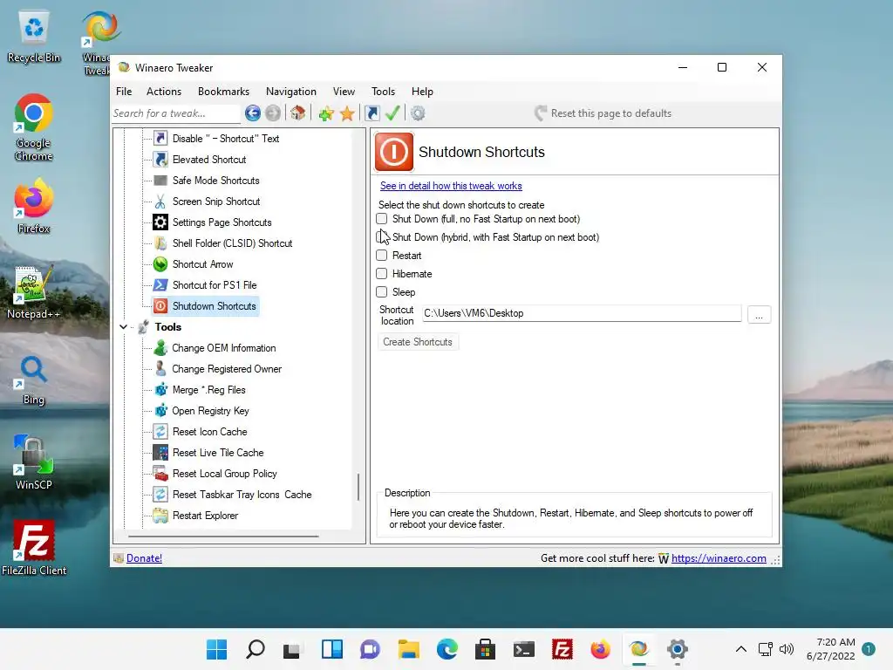The height and width of the screenshot is (670, 893).
Task: Check Shut Down full, no Fast Startup
Action: coord(382,219)
